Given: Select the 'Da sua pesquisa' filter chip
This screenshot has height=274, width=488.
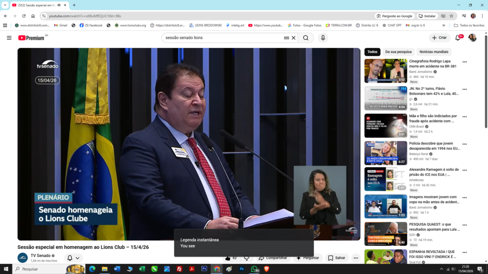Looking at the screenshot, I should point(398,52).
